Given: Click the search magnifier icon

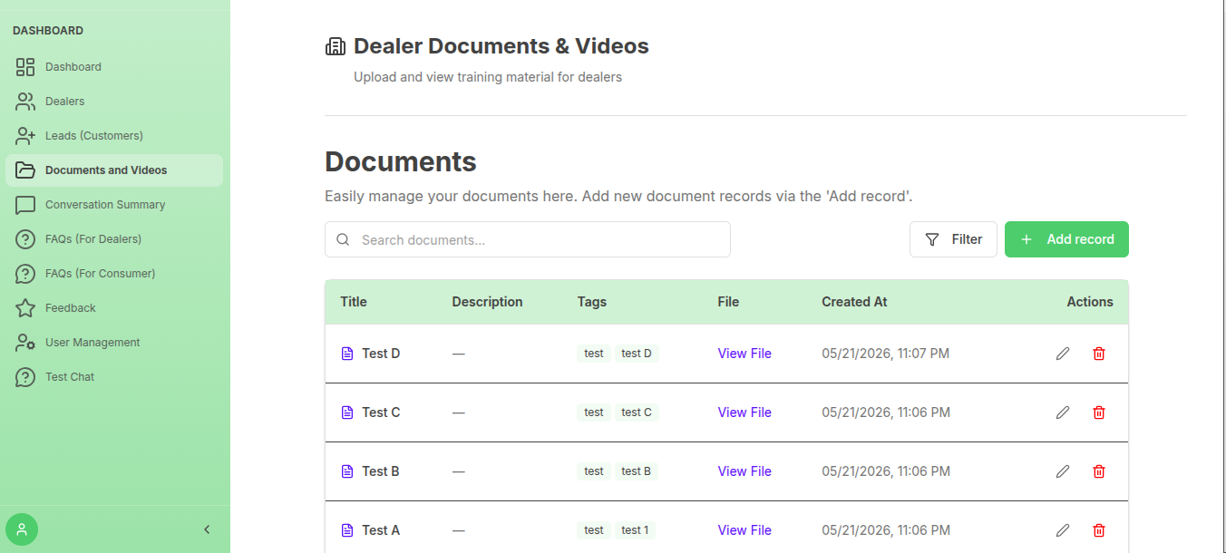Looking at the screenshot, I should [x=343, y=239].
